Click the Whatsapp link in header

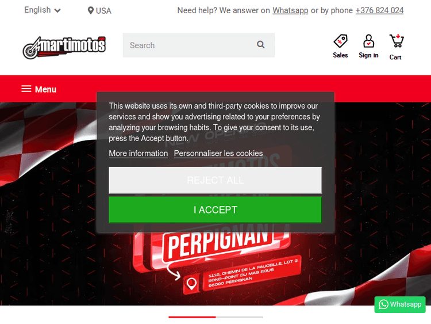click(x=290, y=10)
